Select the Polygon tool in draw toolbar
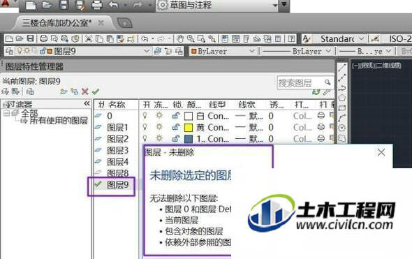 coord(342,98)
